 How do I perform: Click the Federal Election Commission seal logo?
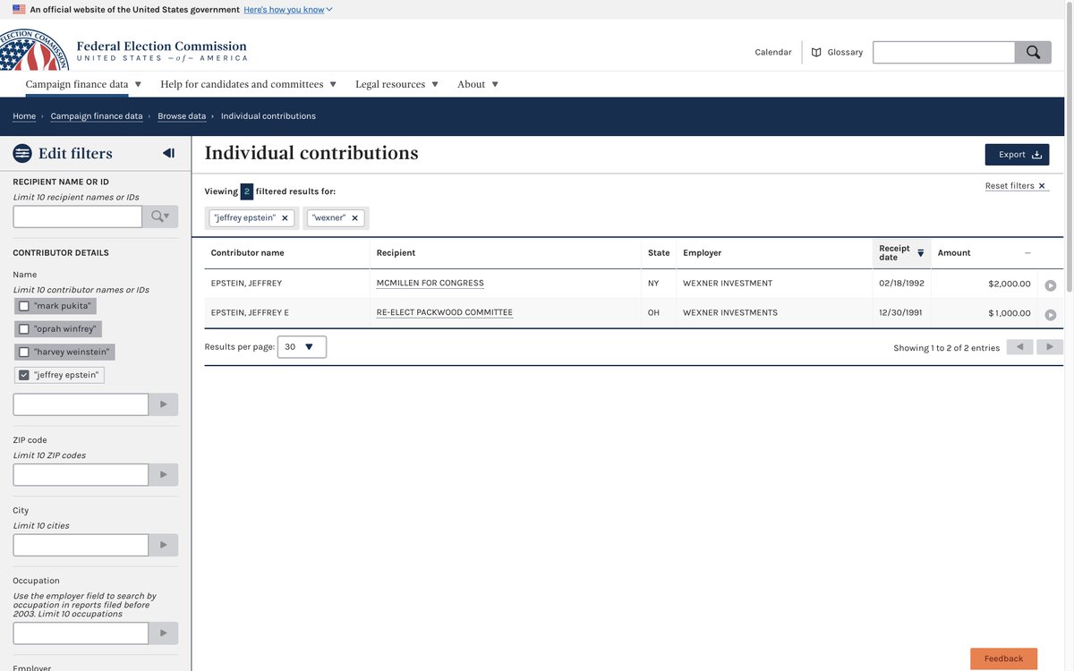click(34, 50)
